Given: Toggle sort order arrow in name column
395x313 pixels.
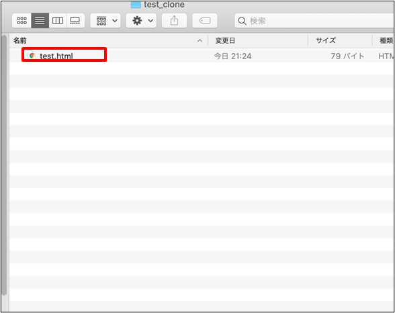Looking at the screenshot, I should tap(200, 40).
